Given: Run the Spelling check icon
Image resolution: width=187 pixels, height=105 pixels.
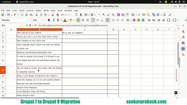Looking at the screenshot, I should click(x=81, y=15).
